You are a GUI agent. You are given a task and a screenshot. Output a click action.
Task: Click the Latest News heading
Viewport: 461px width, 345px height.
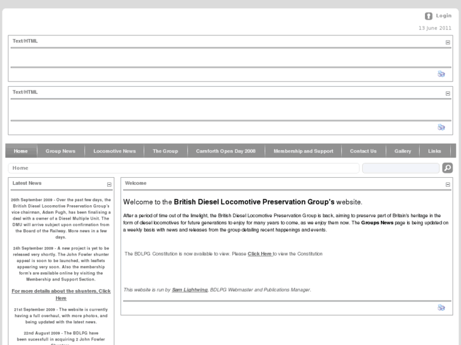pyautogui.click(x=27, y=183)
